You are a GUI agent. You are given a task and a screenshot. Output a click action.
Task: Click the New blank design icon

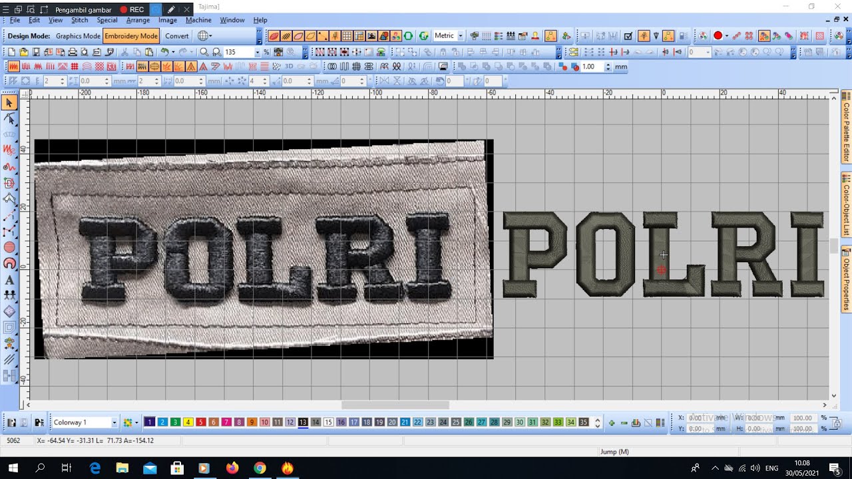pos(11,51)
